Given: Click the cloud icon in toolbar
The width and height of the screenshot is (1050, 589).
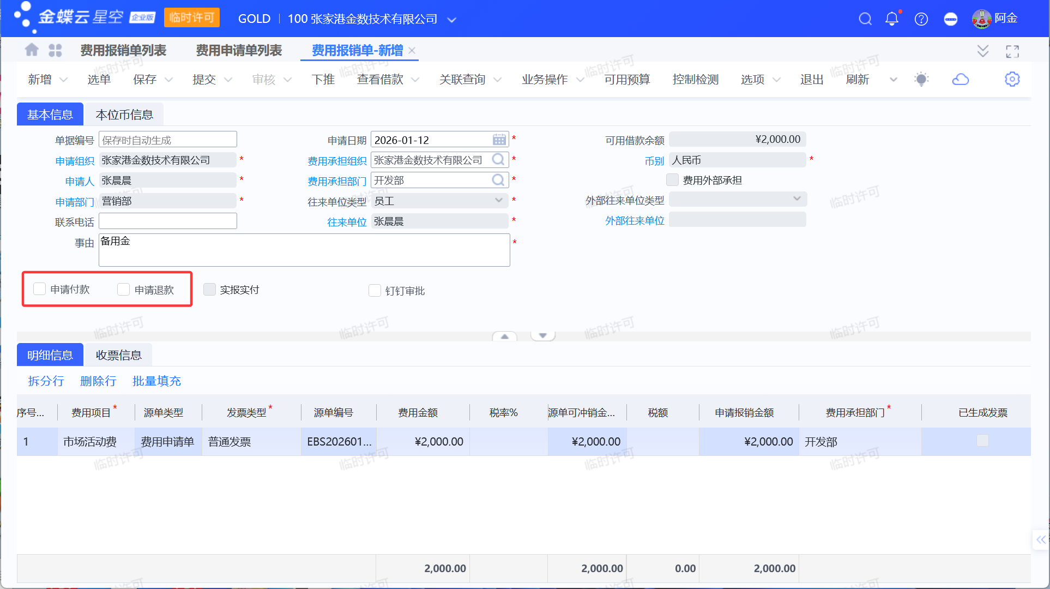Looking at the screenshot, I should pyautogui.click(x=960, y=80).
